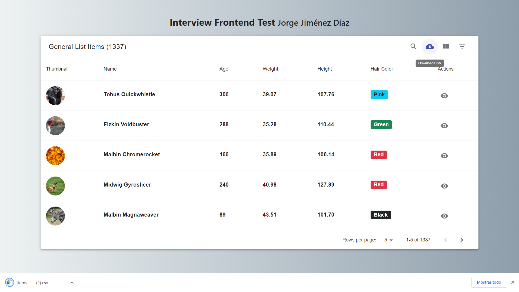Open the Items List (2).csv download
Screen dimensions: 519x292
pyautogui.click(x=32, y=283)
